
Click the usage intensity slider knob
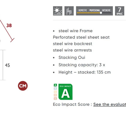point(101,13)
